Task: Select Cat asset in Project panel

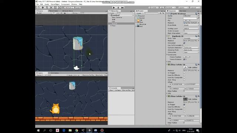Action: point(141,20)
